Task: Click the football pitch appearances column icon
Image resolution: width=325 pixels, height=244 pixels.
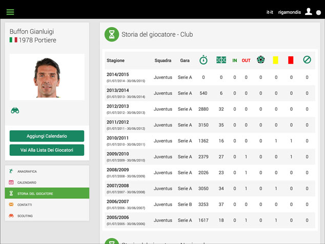Action: pos(221,60)
